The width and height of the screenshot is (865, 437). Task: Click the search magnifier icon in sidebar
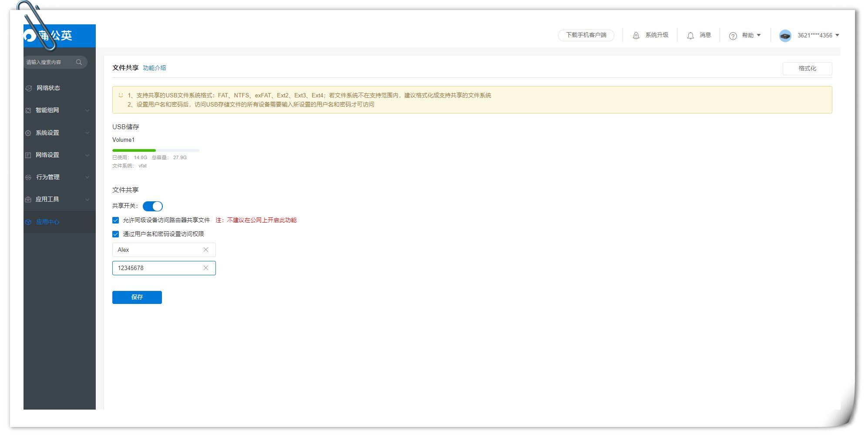pyautogui.click(x=79, y=62)
